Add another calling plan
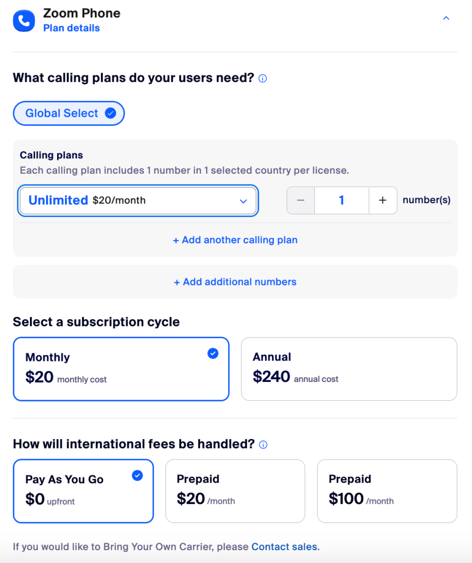 235,240
